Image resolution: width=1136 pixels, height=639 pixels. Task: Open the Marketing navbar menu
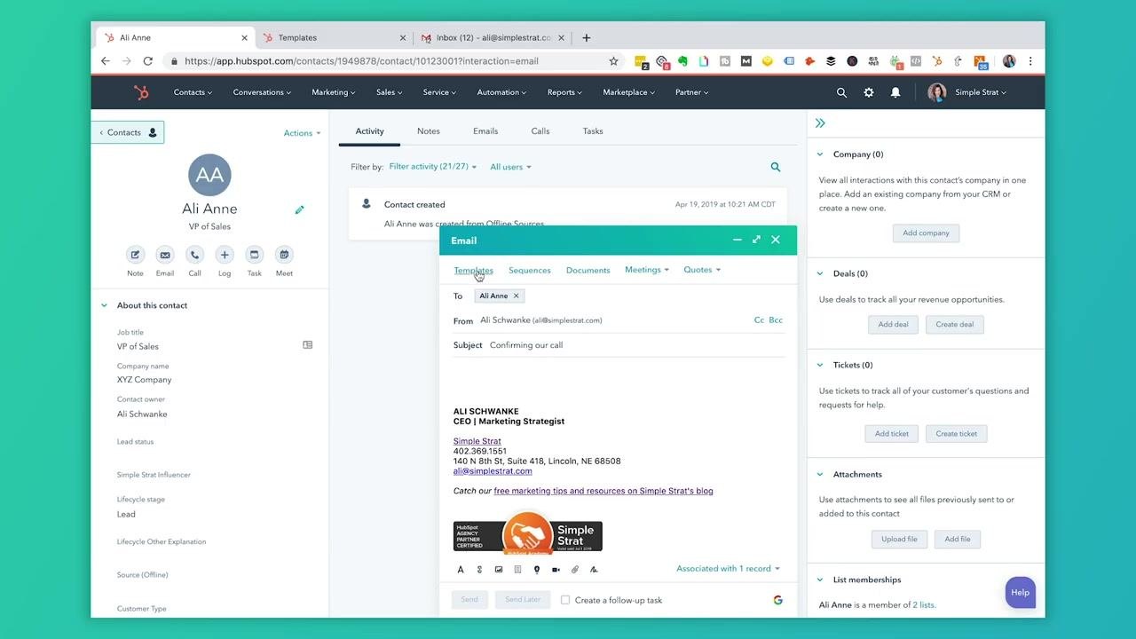tap(334, 92)
